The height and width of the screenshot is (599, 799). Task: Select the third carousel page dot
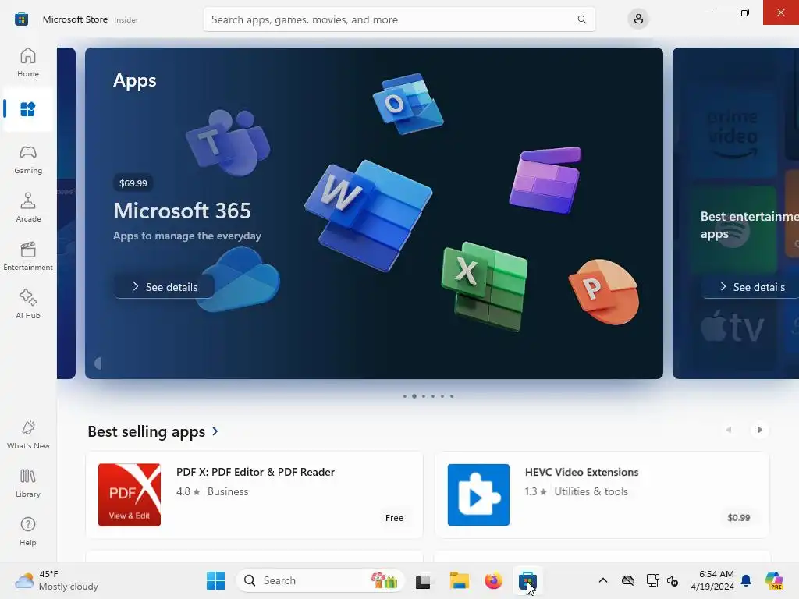click(x=424, y=396)
